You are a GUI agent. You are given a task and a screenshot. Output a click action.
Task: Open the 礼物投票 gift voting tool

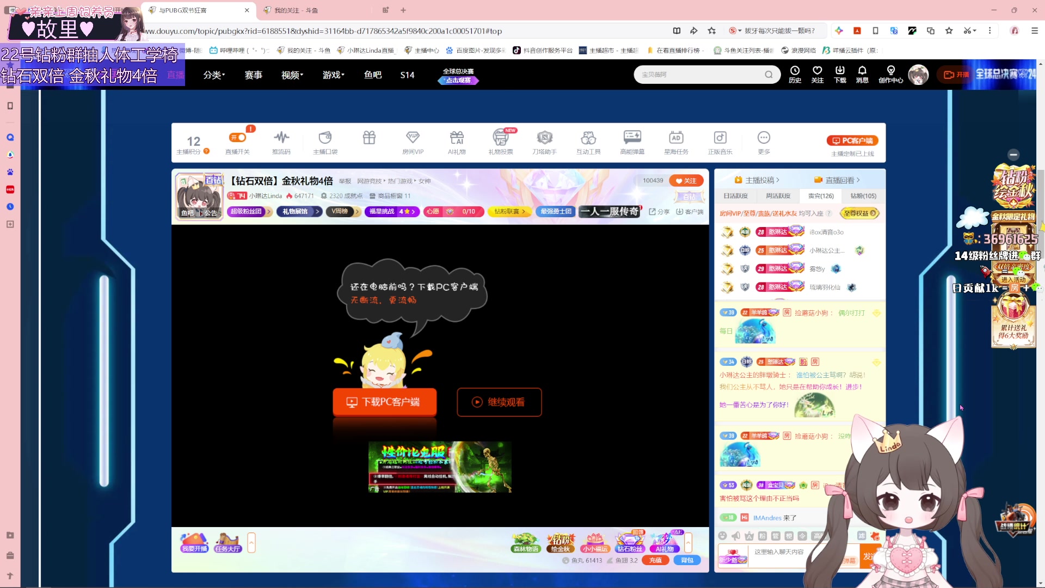[501, 142]
